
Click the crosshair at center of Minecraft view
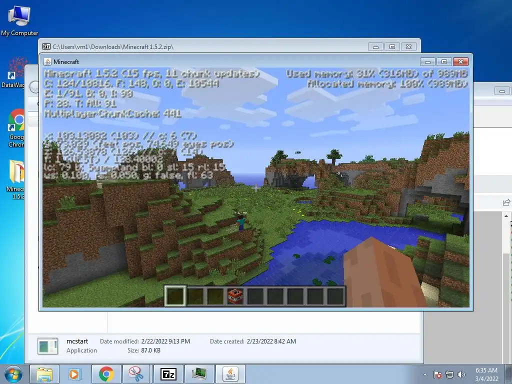coord(256,188)
